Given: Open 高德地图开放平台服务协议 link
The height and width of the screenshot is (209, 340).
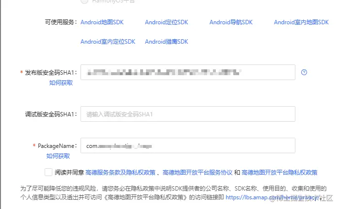Looking at the screenshot, I should [x=197, y=172].
